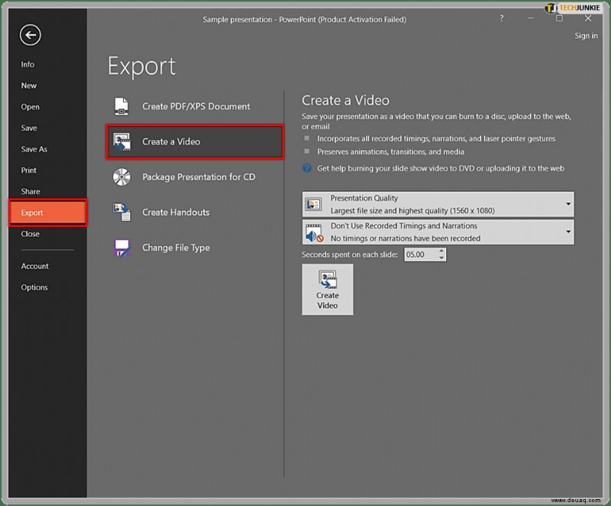Click the Export page heading

[141, 66]
